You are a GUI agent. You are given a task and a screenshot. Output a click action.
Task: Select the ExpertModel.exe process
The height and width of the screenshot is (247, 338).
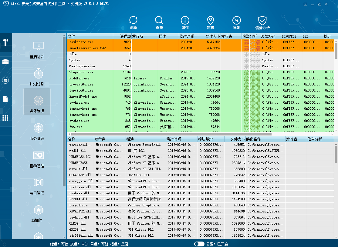[x=201, y=96]
